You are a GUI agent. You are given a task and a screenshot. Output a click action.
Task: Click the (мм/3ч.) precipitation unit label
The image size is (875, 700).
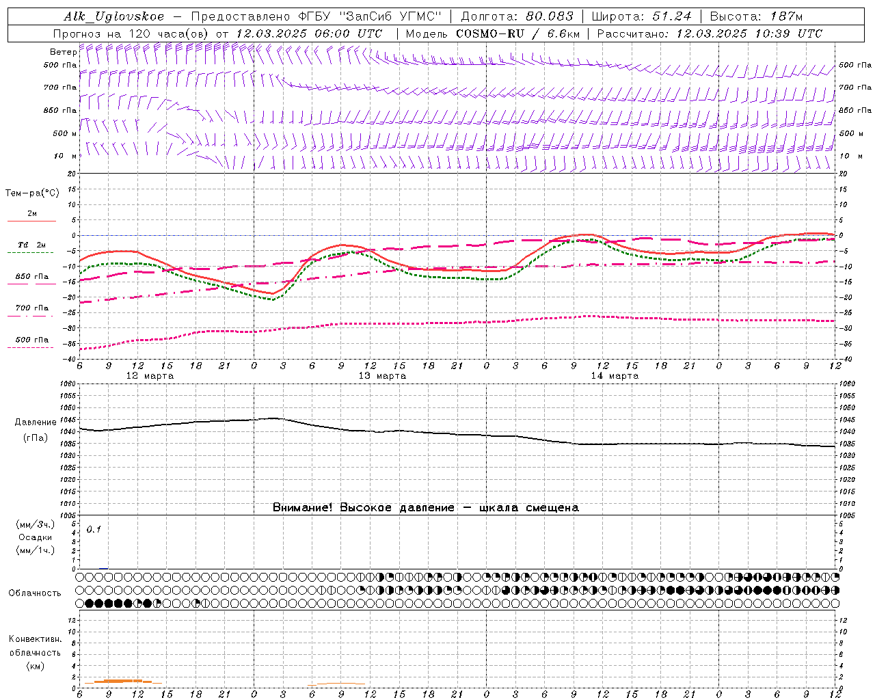click(x=35, y=525)
